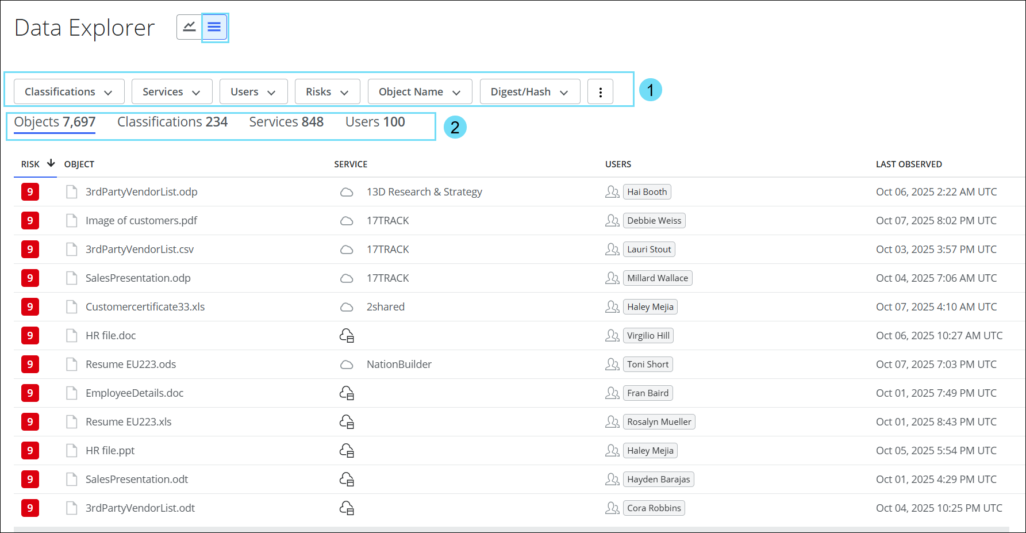
Task: Switch to graph view mode
Action: (189, 26)
